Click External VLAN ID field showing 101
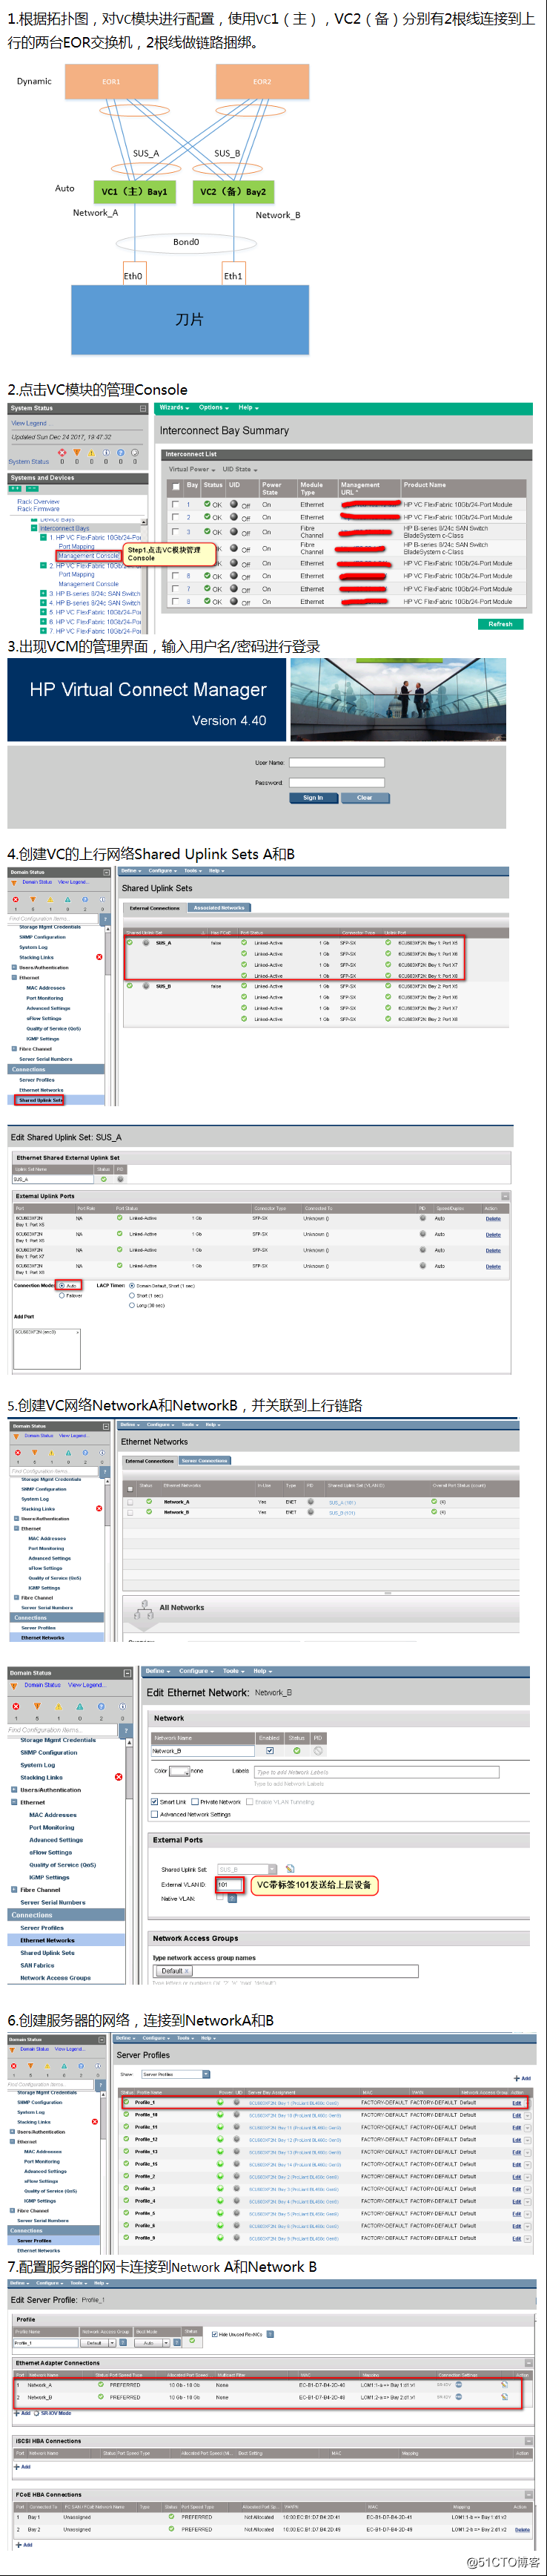The height and width of the screenshot is (2576, 547). [228, 1885]
